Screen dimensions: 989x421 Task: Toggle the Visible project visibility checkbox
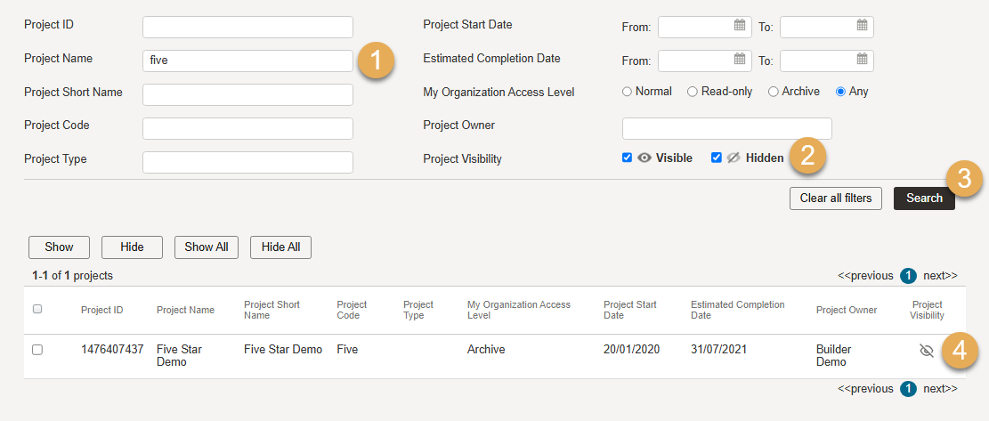[627, 158]
